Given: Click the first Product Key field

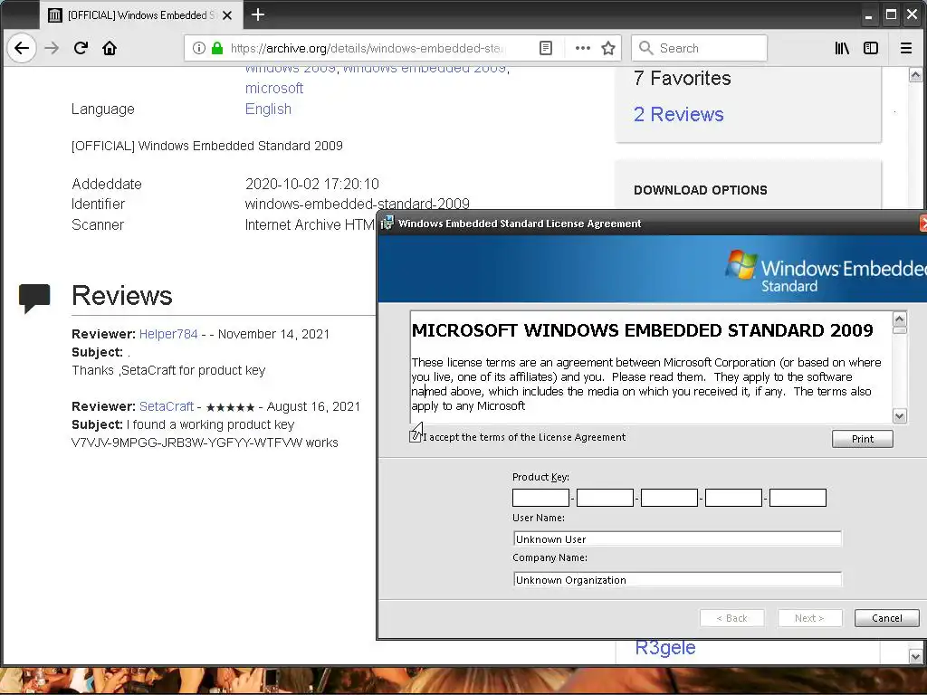Looking at the screenshot, I should click(x=540, y=498).
